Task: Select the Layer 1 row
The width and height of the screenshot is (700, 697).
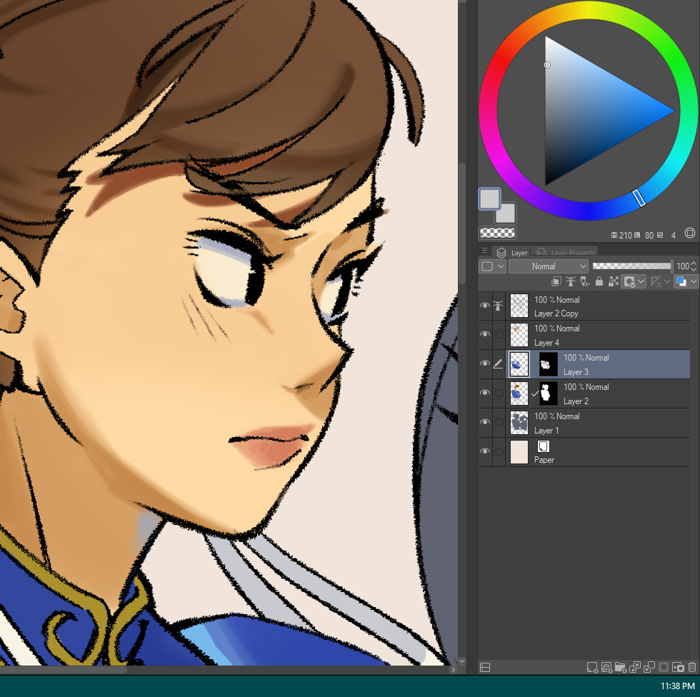Action: coord(584,423)
